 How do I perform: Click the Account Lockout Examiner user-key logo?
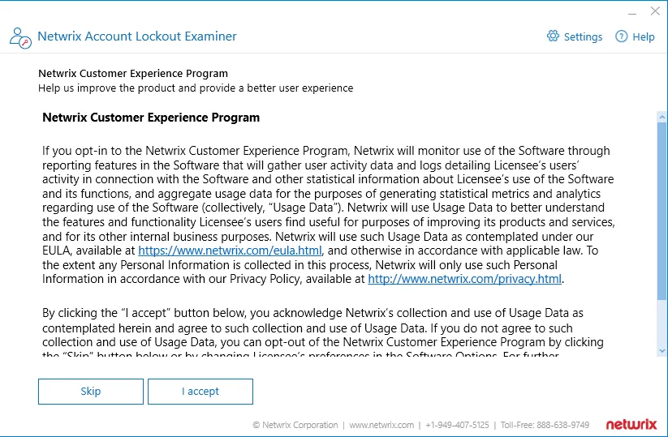[x=20, y=38]
